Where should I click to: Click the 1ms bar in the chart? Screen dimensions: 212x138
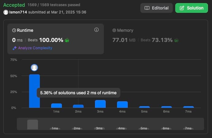[x=56, y=106]
